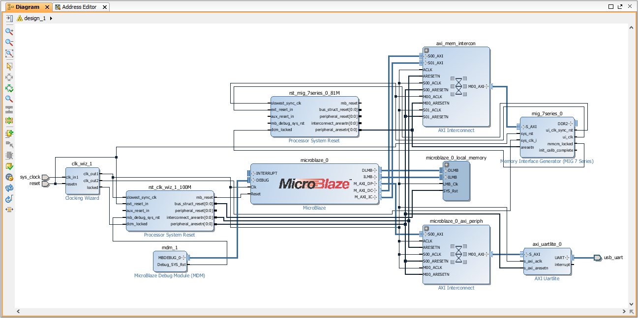Viewport: 638px width, 318px height.
Task: Click the mb_reset pin on rst_clk_wiz_1_100M
Action: (x=205, y=197)
